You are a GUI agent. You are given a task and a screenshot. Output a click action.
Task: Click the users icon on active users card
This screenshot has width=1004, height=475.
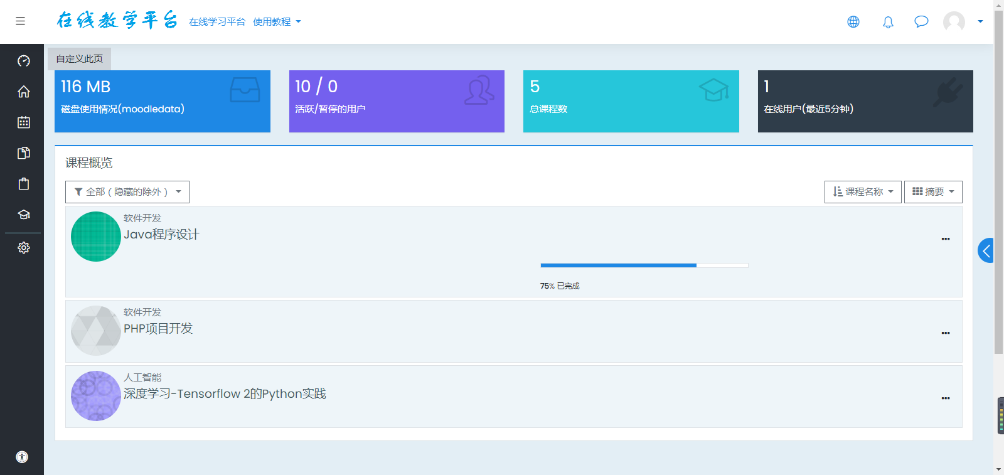479,90
